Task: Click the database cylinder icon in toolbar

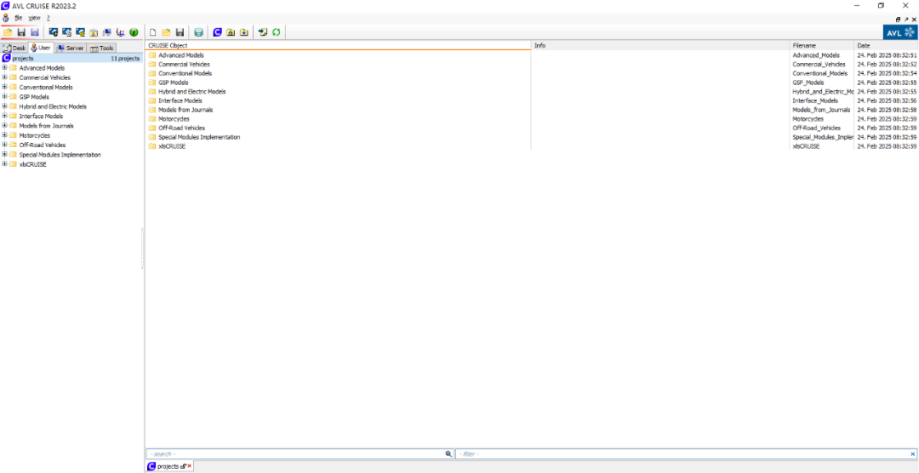Action: (x=198, y=32)
